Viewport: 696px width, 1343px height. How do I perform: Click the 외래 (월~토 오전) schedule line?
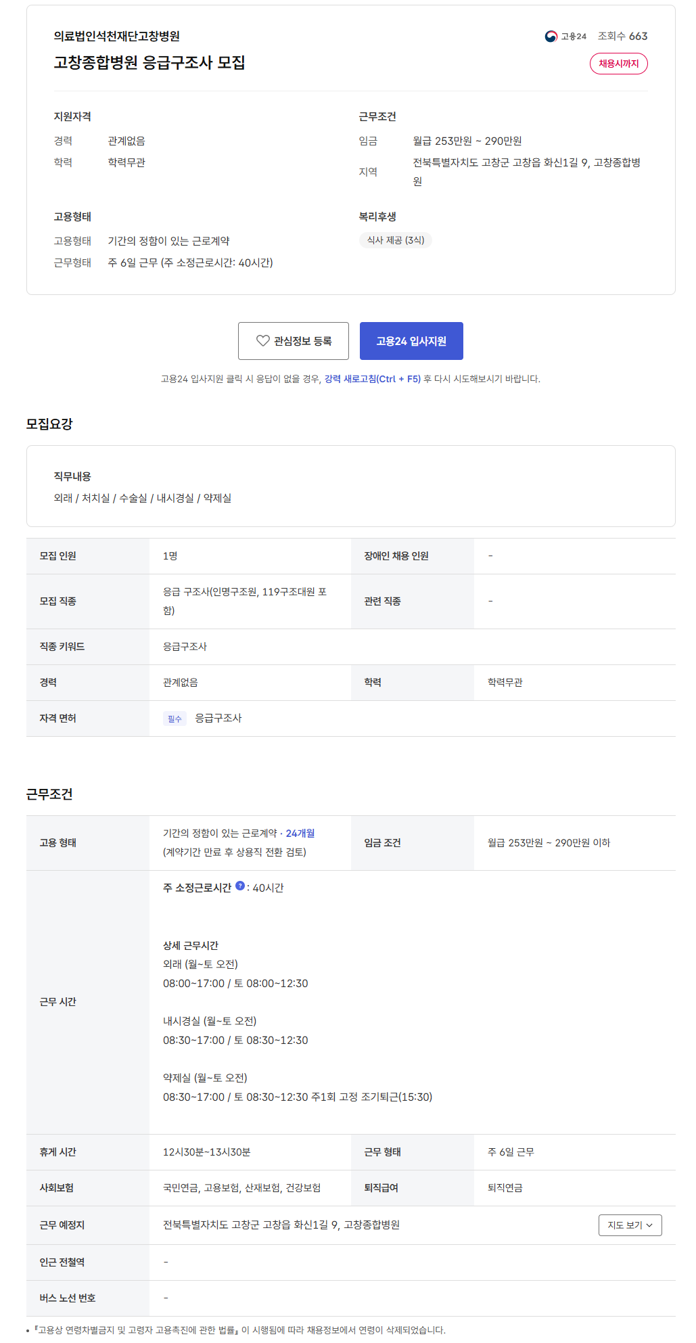[x=200, y=964]
